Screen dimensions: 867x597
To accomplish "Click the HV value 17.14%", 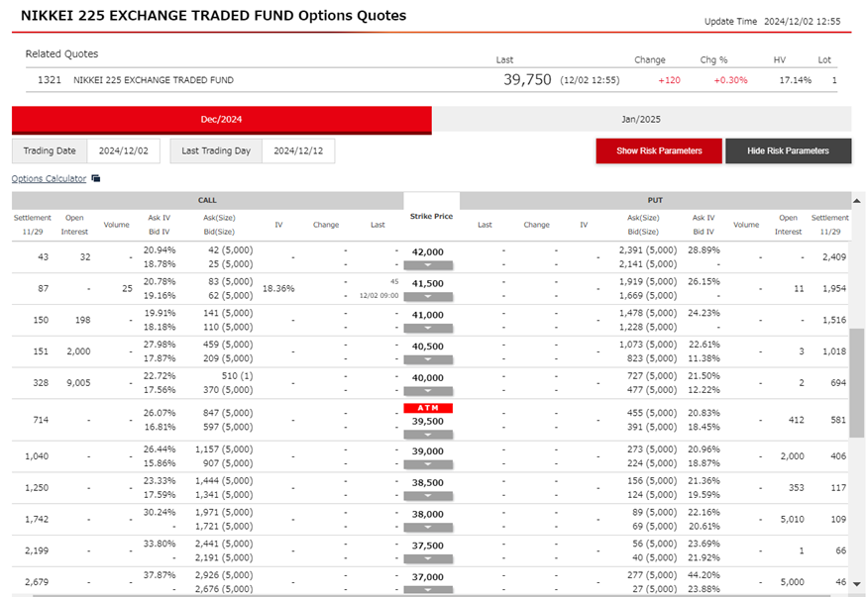I will tap(795, 80).
